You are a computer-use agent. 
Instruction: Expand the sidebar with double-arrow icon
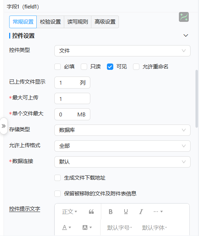(x=4, y=126)
